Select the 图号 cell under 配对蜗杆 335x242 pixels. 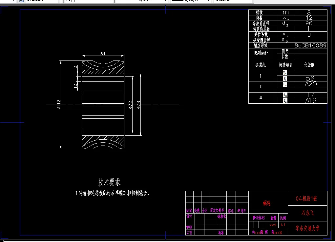[x=285, y=51]
